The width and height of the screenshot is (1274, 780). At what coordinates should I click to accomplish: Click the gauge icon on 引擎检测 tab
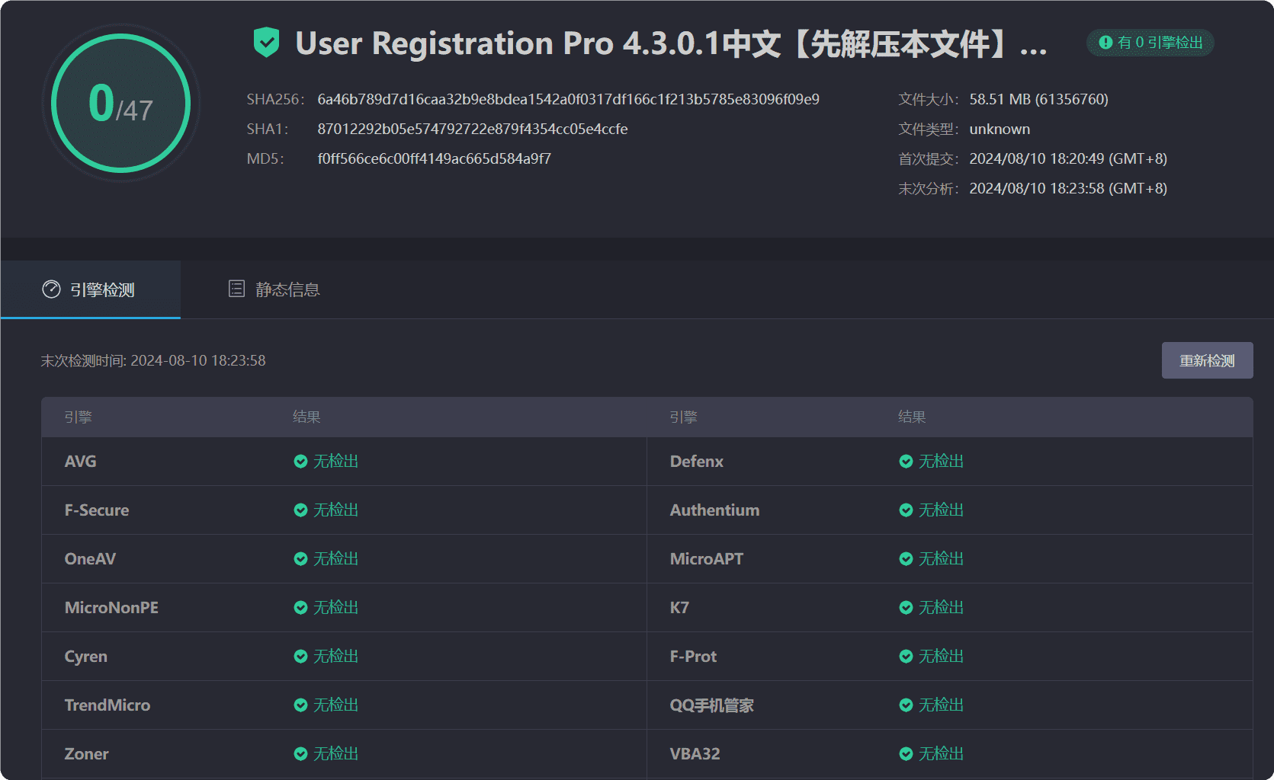pos(51,289)
